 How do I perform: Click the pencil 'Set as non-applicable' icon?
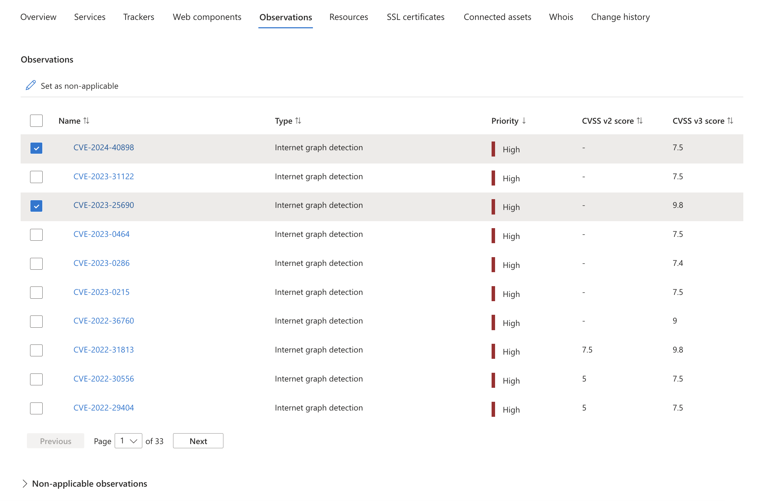[x=31, y=86]
